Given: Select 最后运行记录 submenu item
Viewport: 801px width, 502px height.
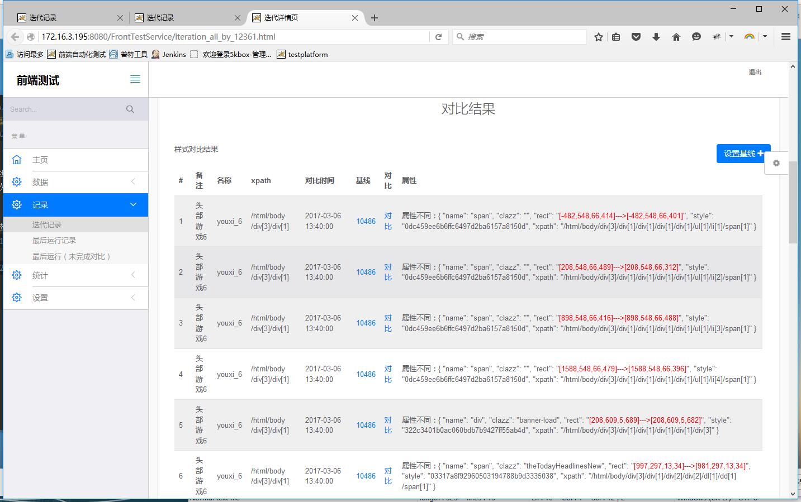Looking at the screenshot, I should click(54, 240).
